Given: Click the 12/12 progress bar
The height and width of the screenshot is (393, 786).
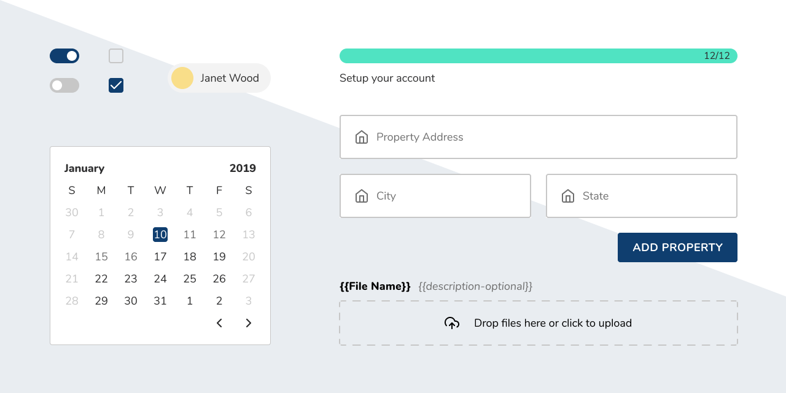Looking at the screenshot, I should [x=538, y=55].
